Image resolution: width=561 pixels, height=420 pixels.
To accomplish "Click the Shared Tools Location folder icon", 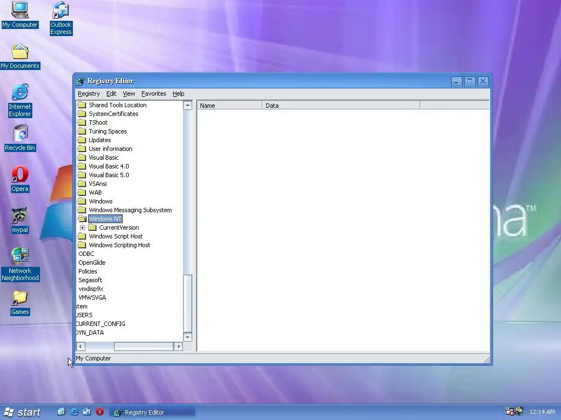I will [82, 104].
